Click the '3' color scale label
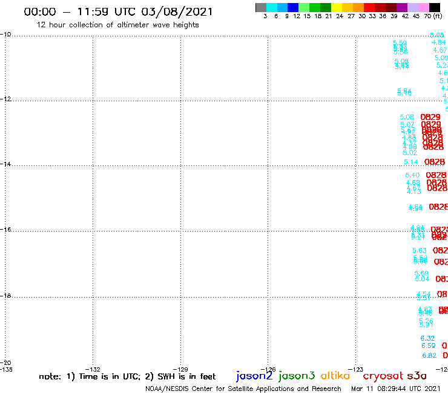The width and height of the screenshot is (448, 394). click(x=265, y=16)
